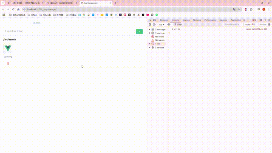The image size is (272, 153).
Task: Switch to the Network tab
Action: click(197, 20)
